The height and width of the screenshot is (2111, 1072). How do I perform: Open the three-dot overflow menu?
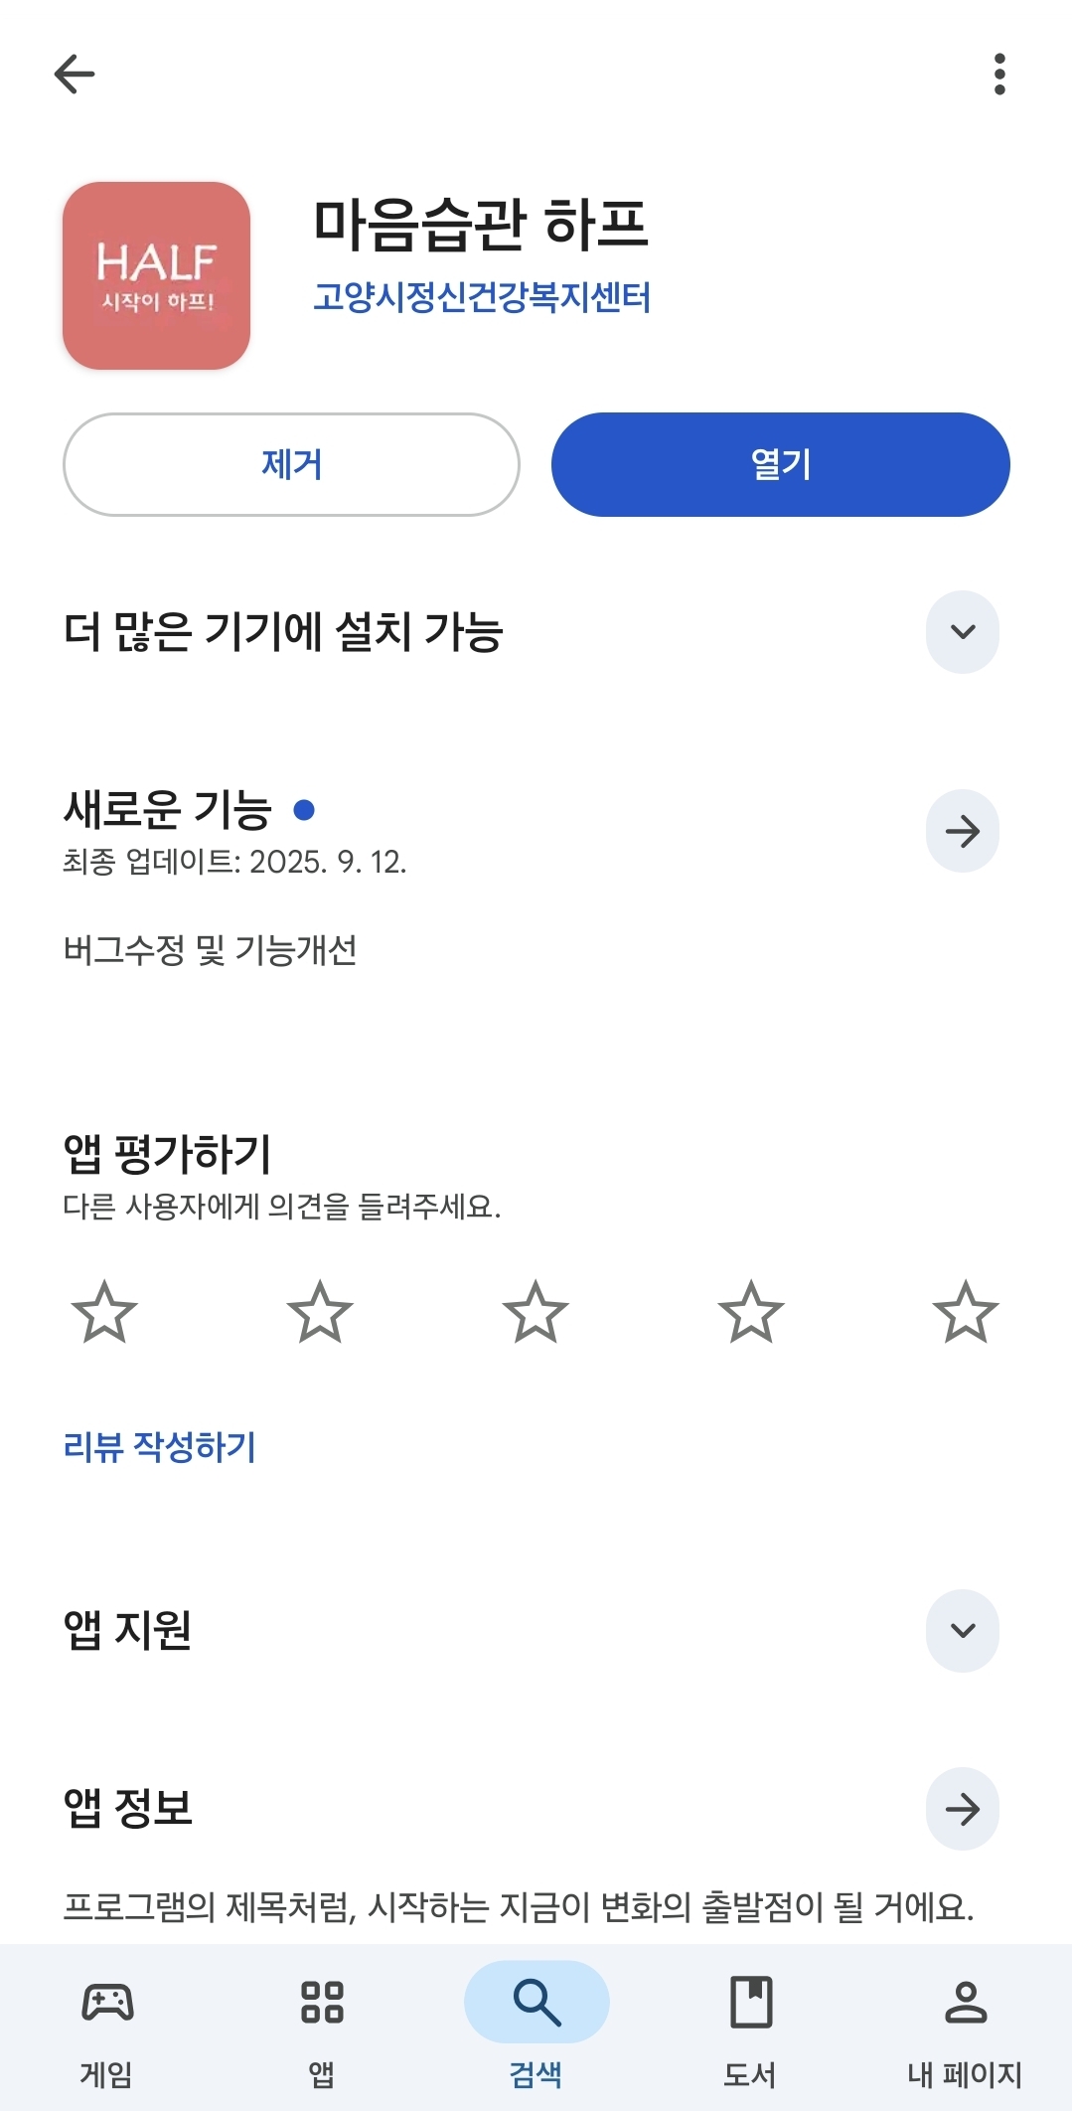pyautogui.click(x=999, y=75)
